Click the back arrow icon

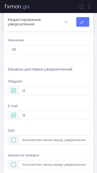tap(66, 22)
